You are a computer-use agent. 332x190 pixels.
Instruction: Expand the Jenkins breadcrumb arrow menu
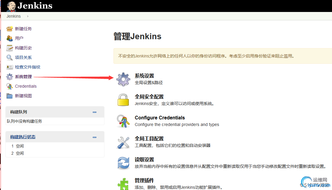[28, 16]
